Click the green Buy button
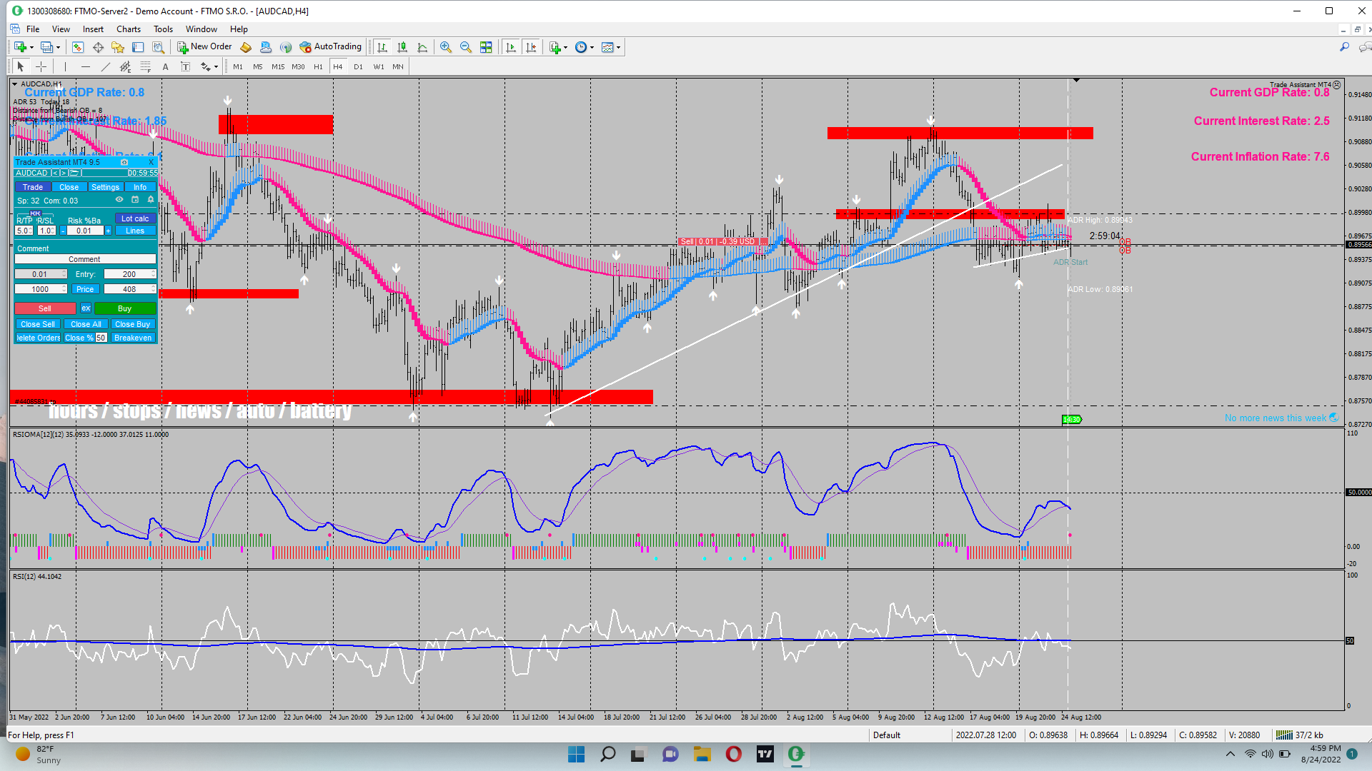This screenshot has height=771, width=1372. [x=124, y=308]
